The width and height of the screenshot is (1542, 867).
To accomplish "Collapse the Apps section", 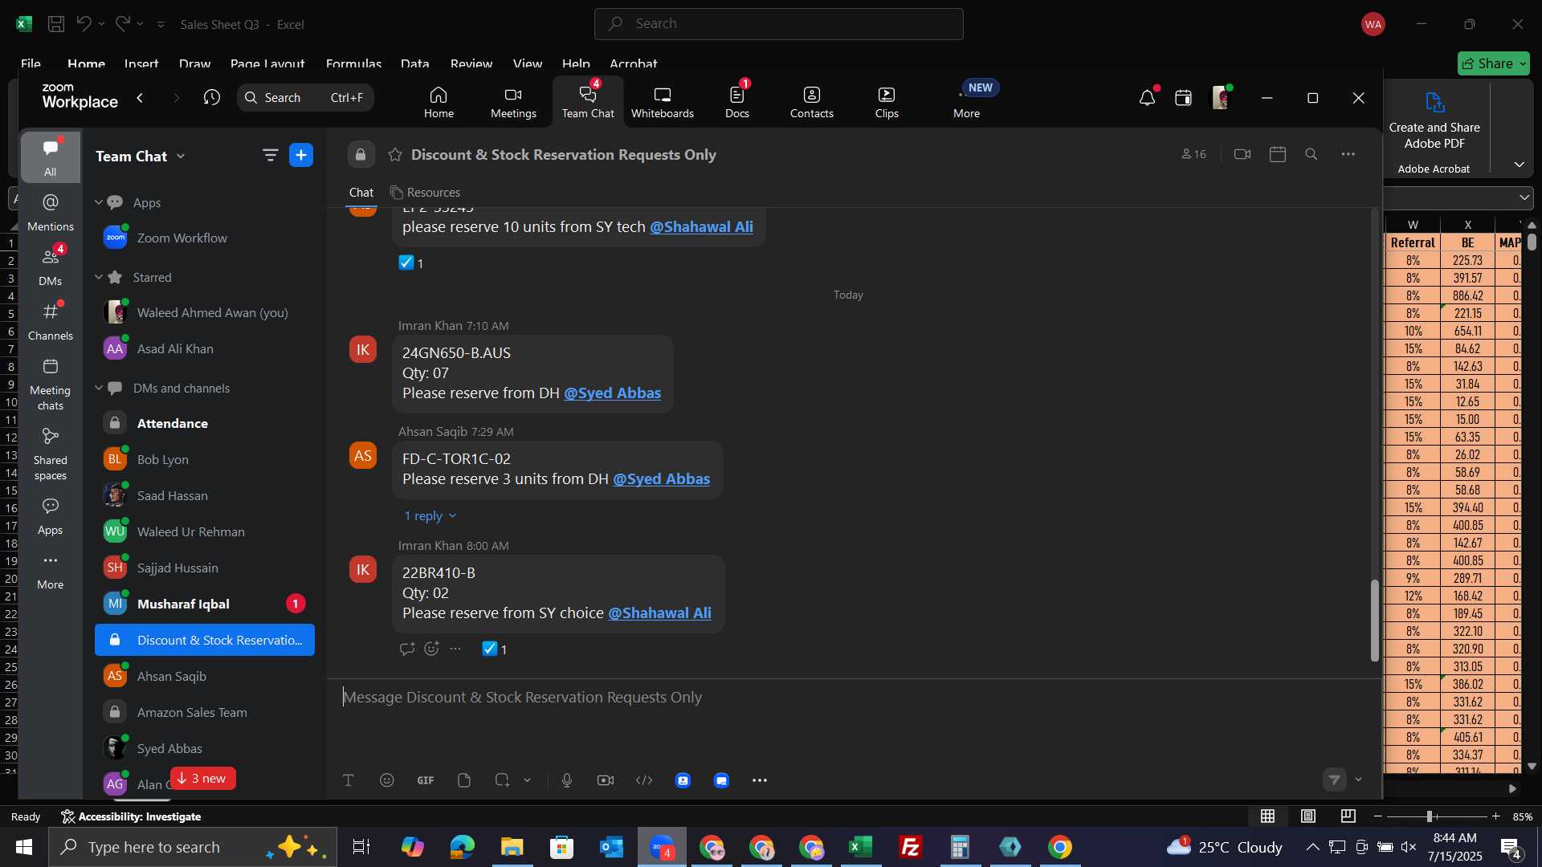I will coord(99,202).
